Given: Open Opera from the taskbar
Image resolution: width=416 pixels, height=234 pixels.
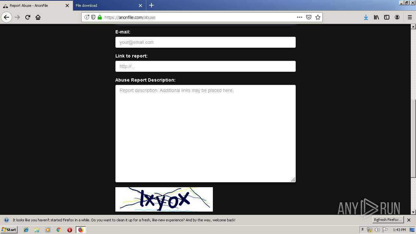Looking at the screenshot, I should 70,230.
